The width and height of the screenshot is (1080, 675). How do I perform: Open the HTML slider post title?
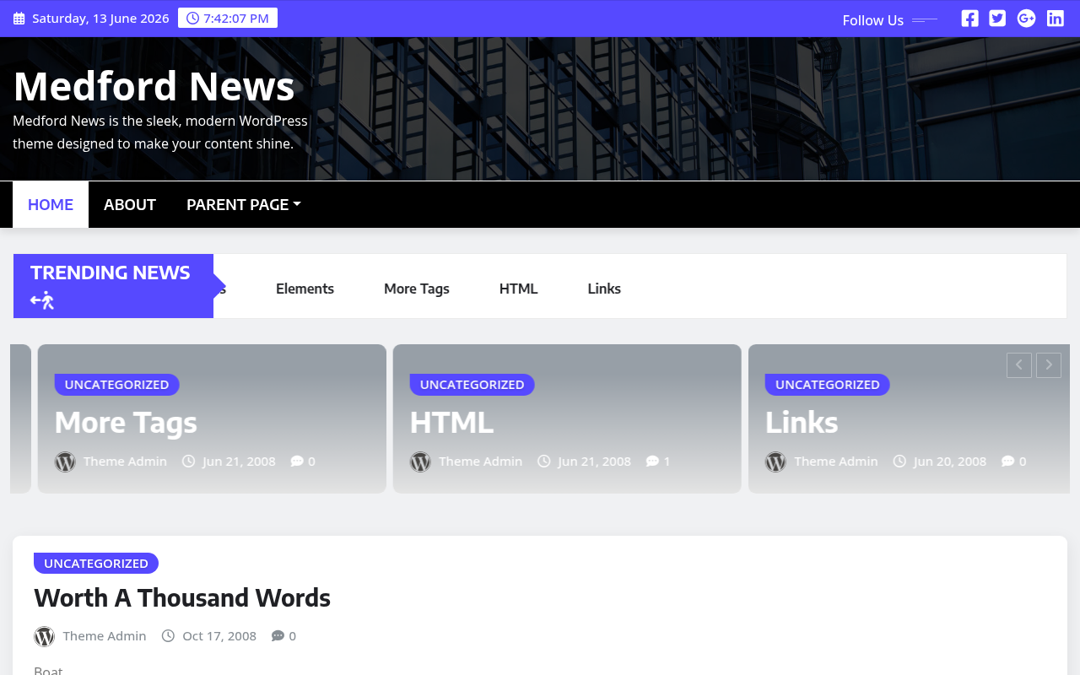point(451,422)
